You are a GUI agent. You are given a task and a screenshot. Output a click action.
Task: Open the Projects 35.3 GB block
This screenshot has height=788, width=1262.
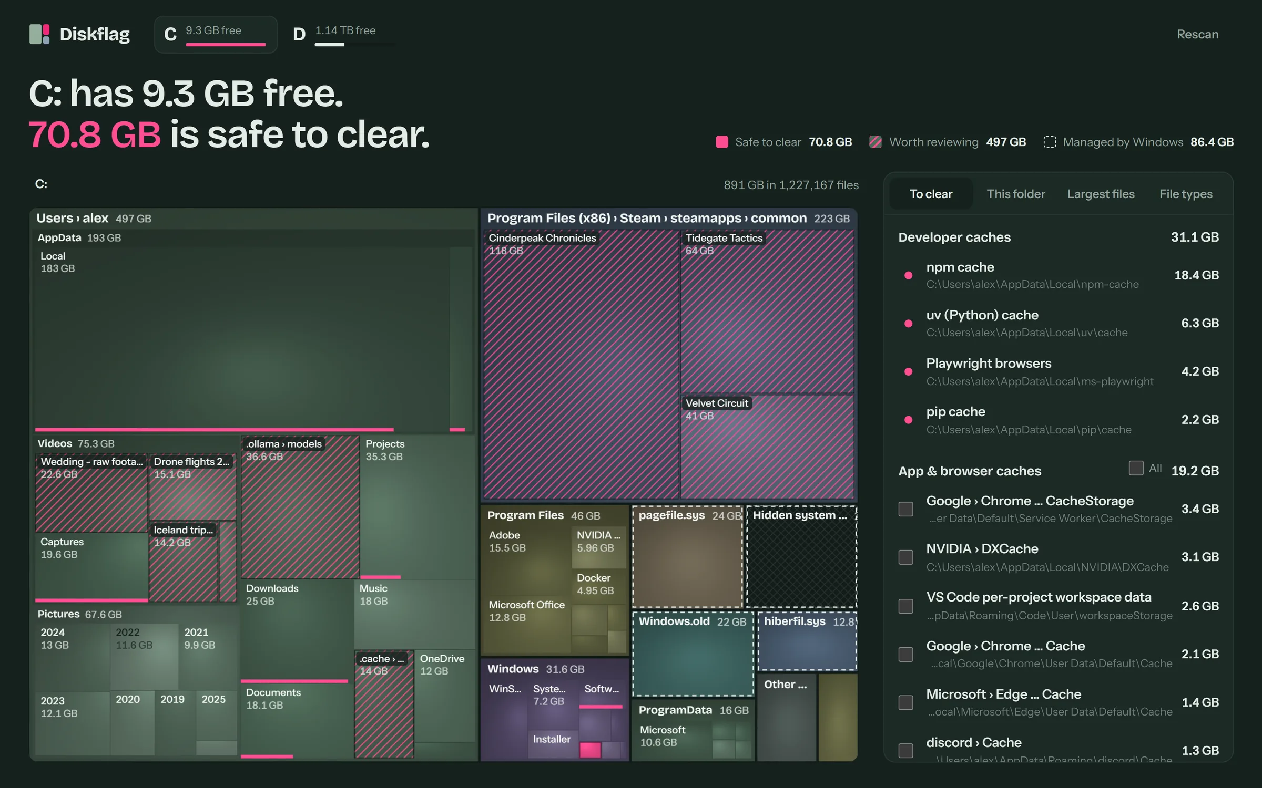click(418, 507)
